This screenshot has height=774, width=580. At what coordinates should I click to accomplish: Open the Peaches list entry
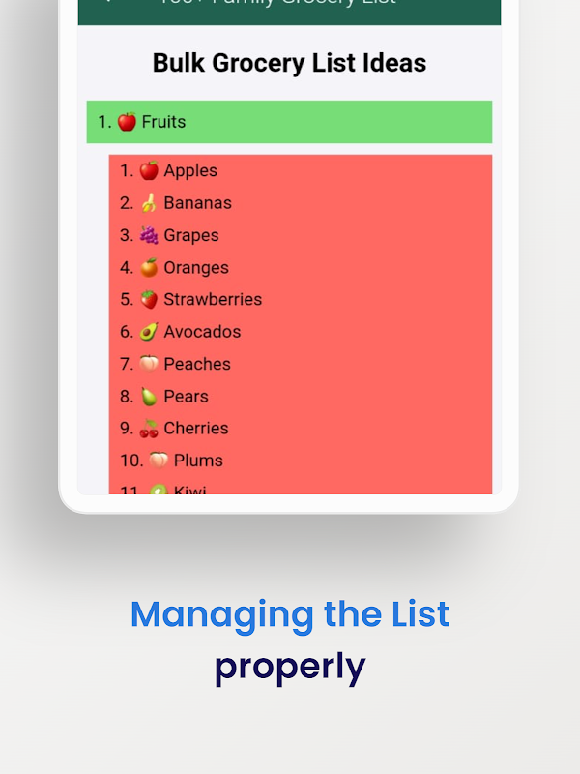point(301,364)
